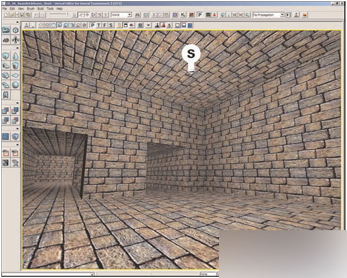
Task: Click CSG Intersect in sidebar
Action: (6, 120)
